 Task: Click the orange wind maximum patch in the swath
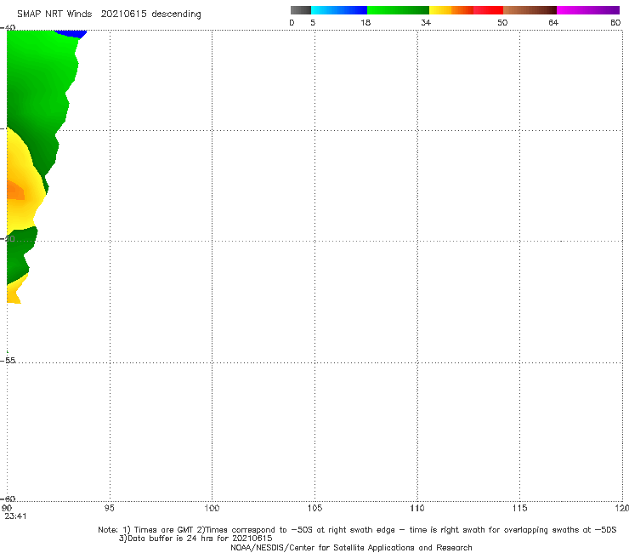point(15,191)
